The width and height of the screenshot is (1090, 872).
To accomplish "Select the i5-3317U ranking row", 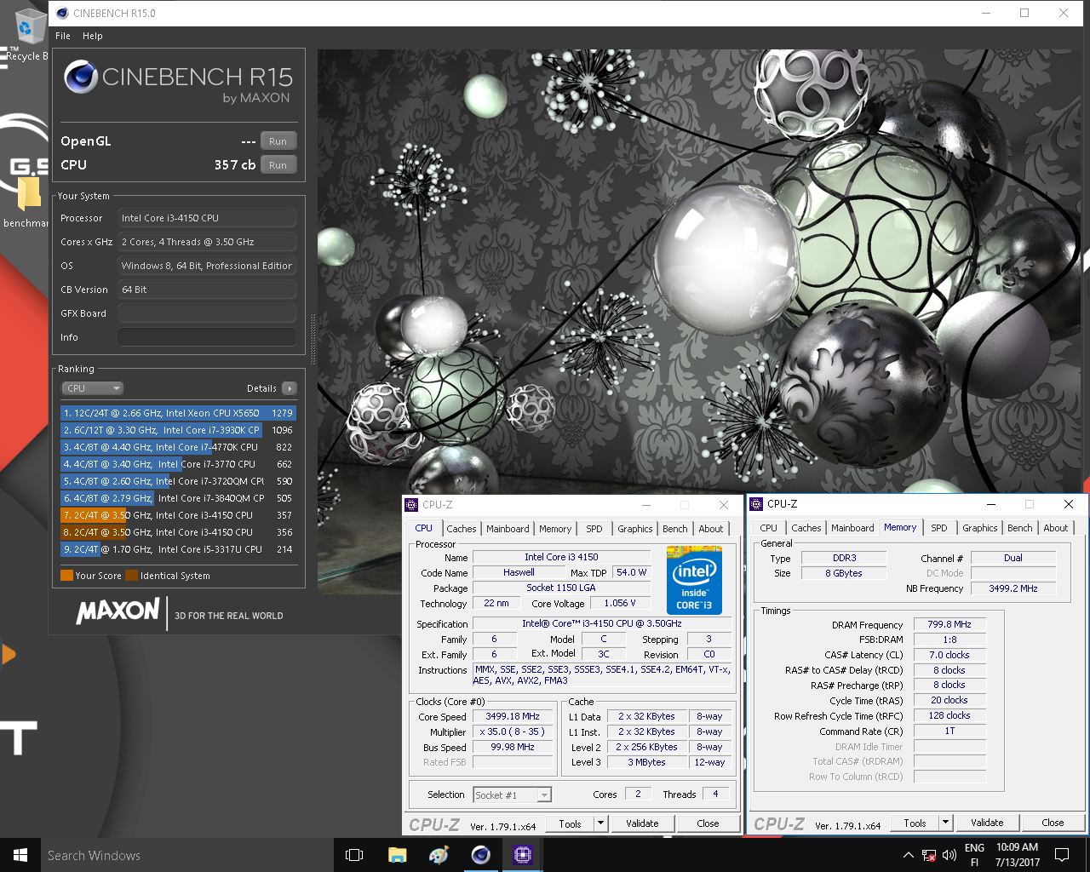I will [x=178, y=549].
